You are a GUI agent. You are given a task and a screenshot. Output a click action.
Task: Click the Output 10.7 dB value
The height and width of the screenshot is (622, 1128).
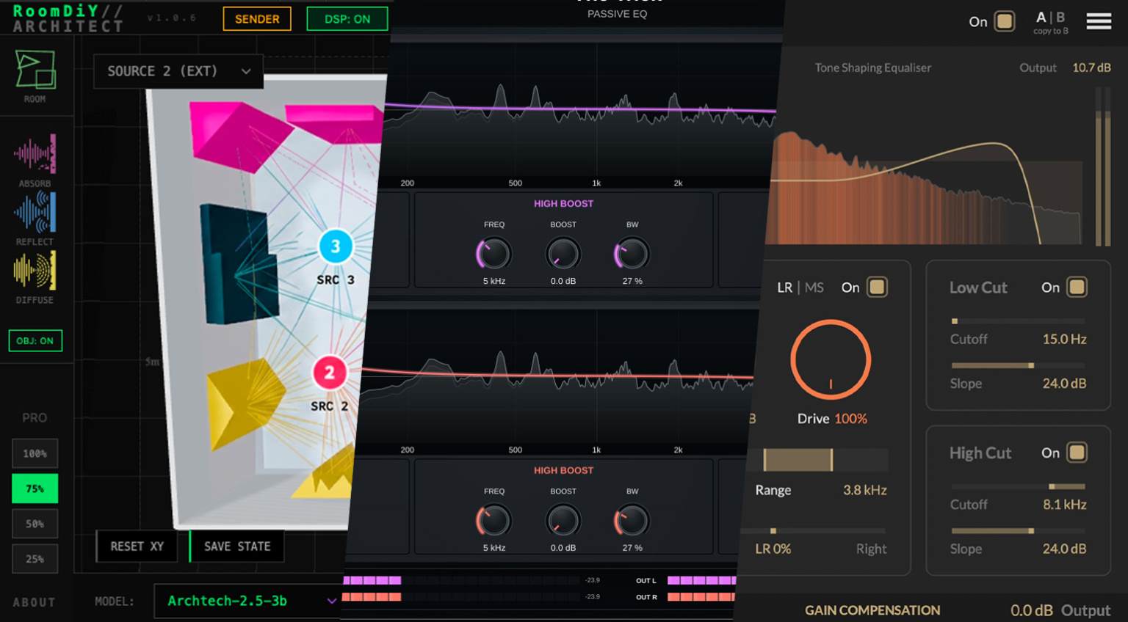[1091, 67]
